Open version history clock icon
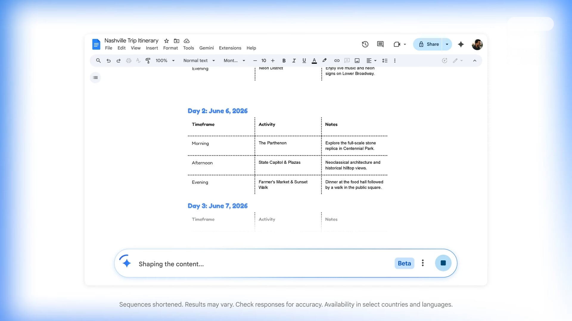 [x=365, y=44]
